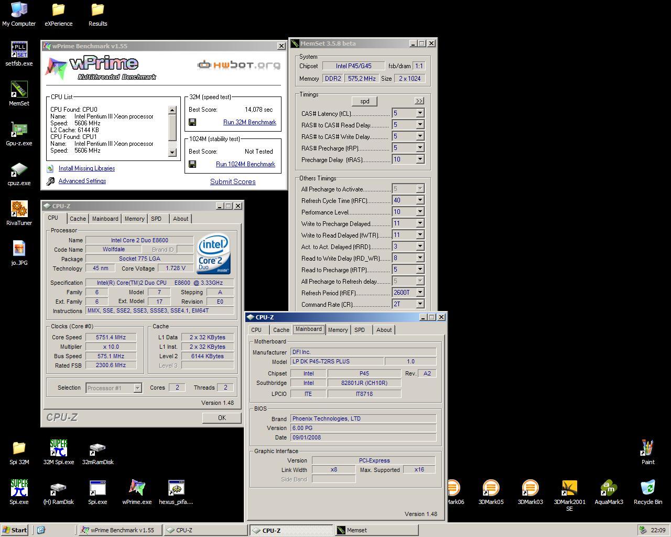Open the RivaTuner desktop shortcut
The image size is (671, 537).
point(19,213)
